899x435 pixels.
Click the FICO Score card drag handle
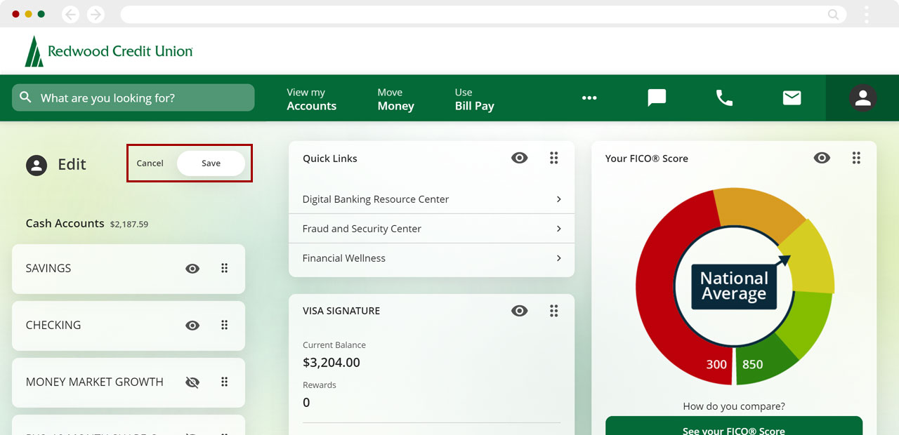pos(856,159)
